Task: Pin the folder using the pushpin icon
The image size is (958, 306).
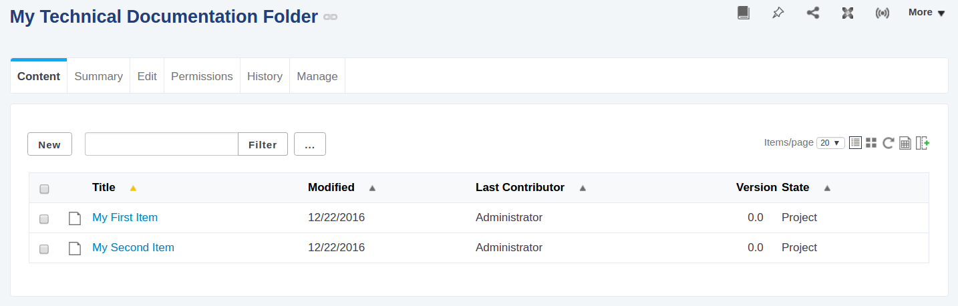Action: coord(778,13)
